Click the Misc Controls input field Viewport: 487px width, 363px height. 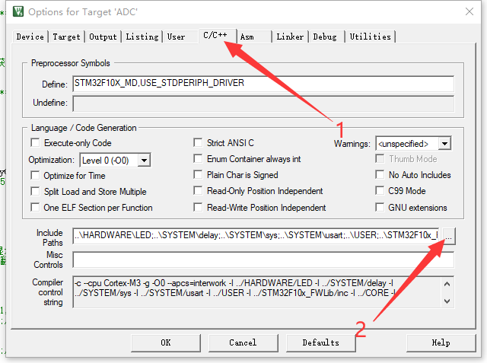point(263,260)
